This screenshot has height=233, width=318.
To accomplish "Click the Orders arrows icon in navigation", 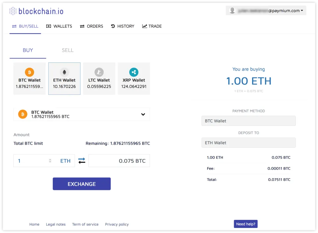I will 82,26.
